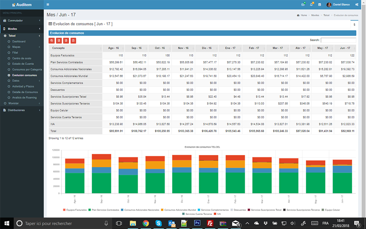This screenshot has width=366, height=229.
Task: Click the Telcel breadcrumb link
Action: (326, 15)
